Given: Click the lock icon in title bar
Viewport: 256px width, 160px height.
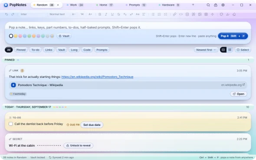Looking at the screenshot, I should [216, 5].
